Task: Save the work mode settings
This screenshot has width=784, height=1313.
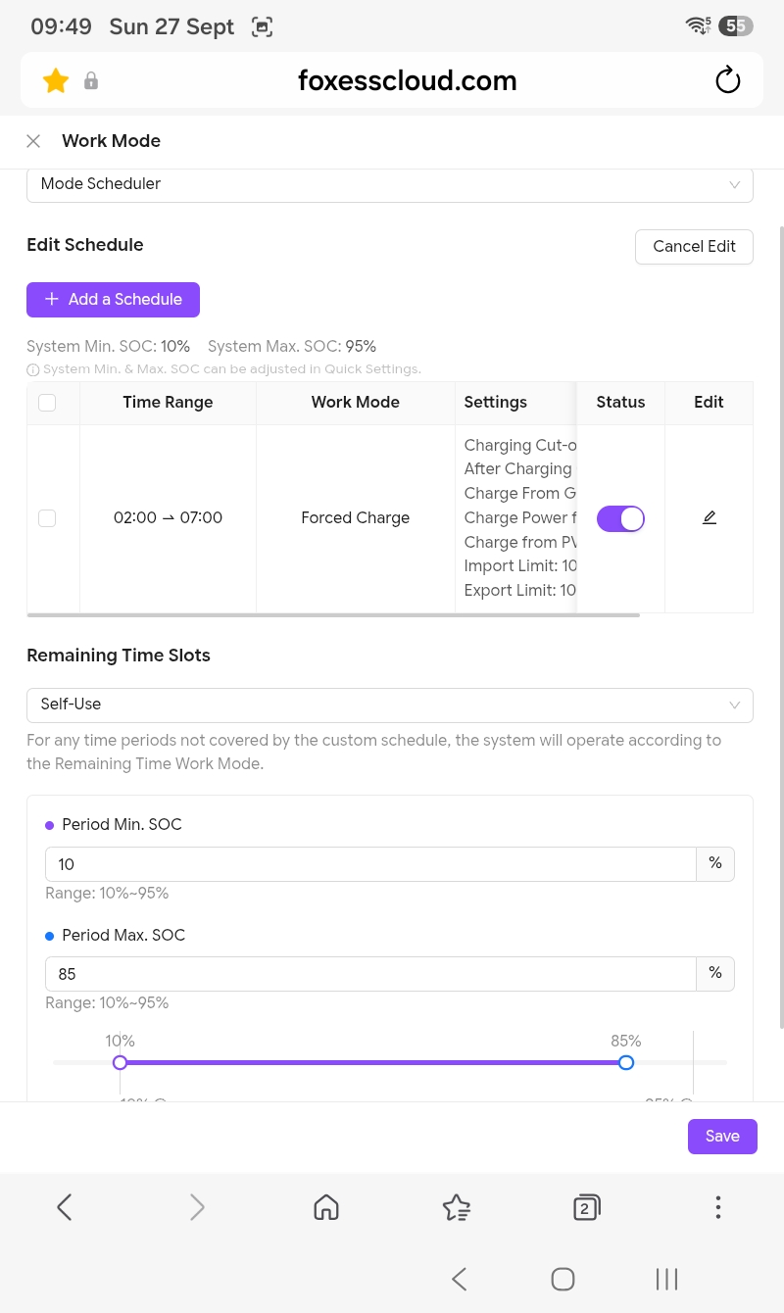Action: [x=722, y=1137]
